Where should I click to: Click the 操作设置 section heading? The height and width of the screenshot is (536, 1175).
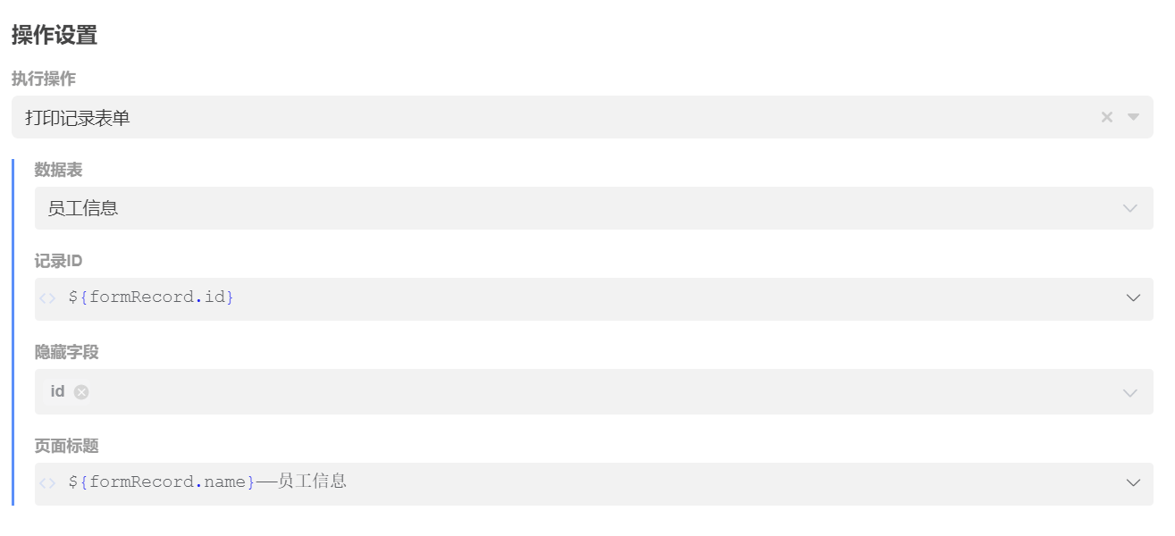pos(55,36)
